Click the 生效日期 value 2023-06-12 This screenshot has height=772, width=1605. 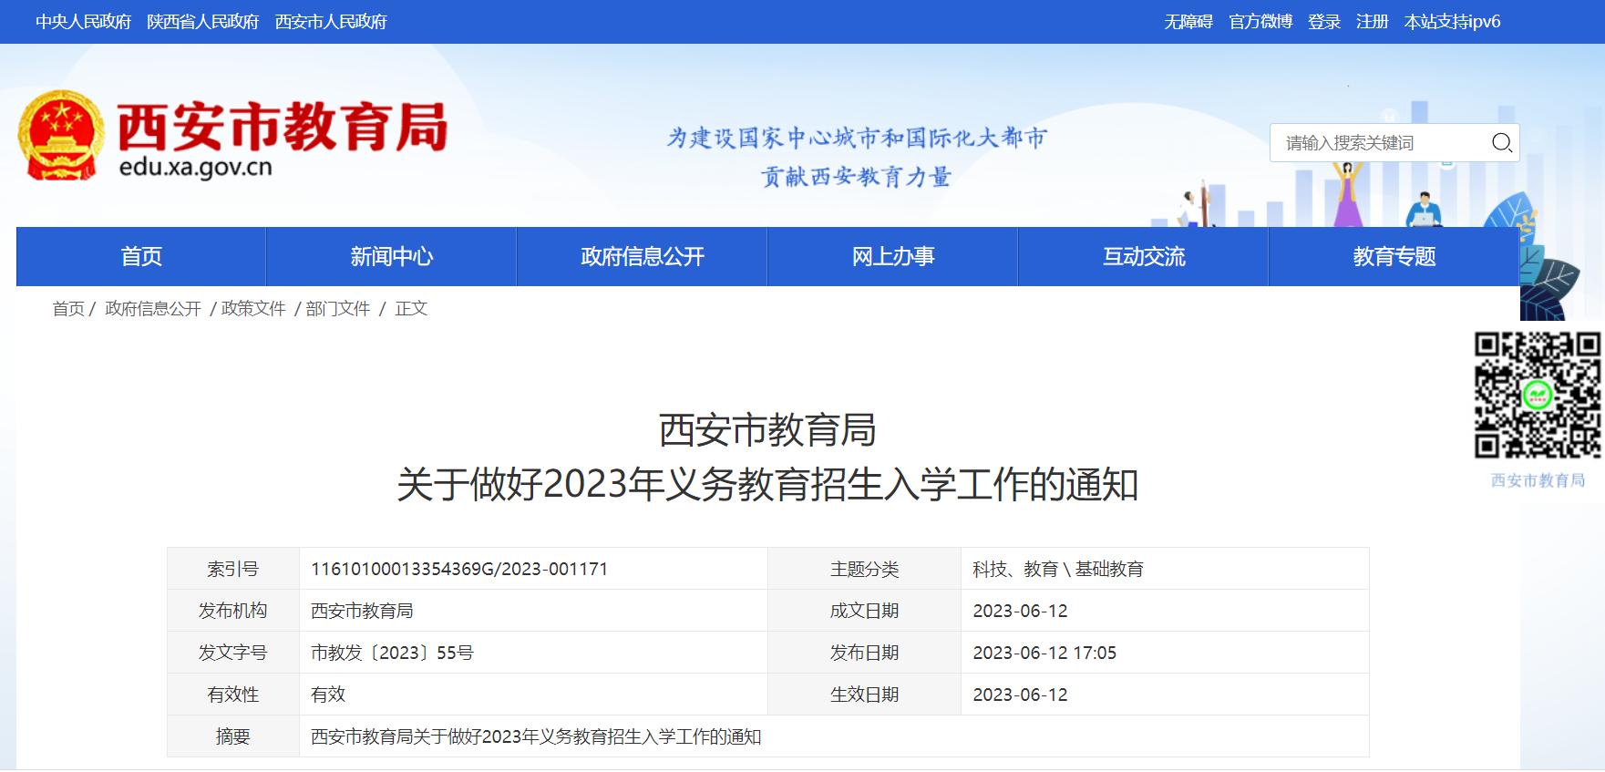coord(1020,695)
